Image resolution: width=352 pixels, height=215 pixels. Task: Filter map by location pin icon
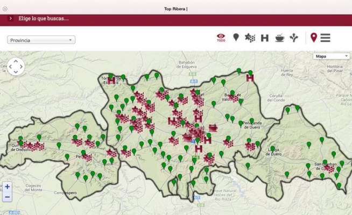click(x=236, y=38)
